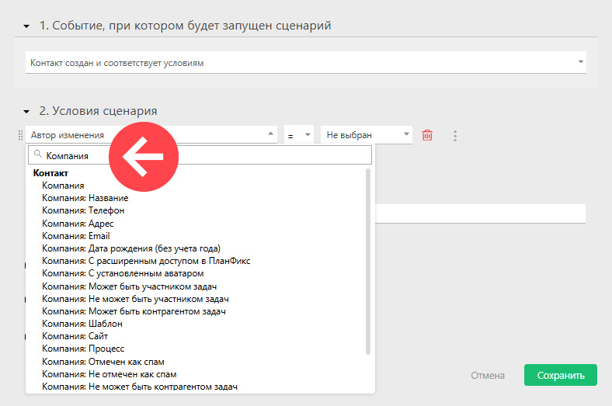Choose 'Компания: Может быть контрагентом задач'

tap(134, 311)
